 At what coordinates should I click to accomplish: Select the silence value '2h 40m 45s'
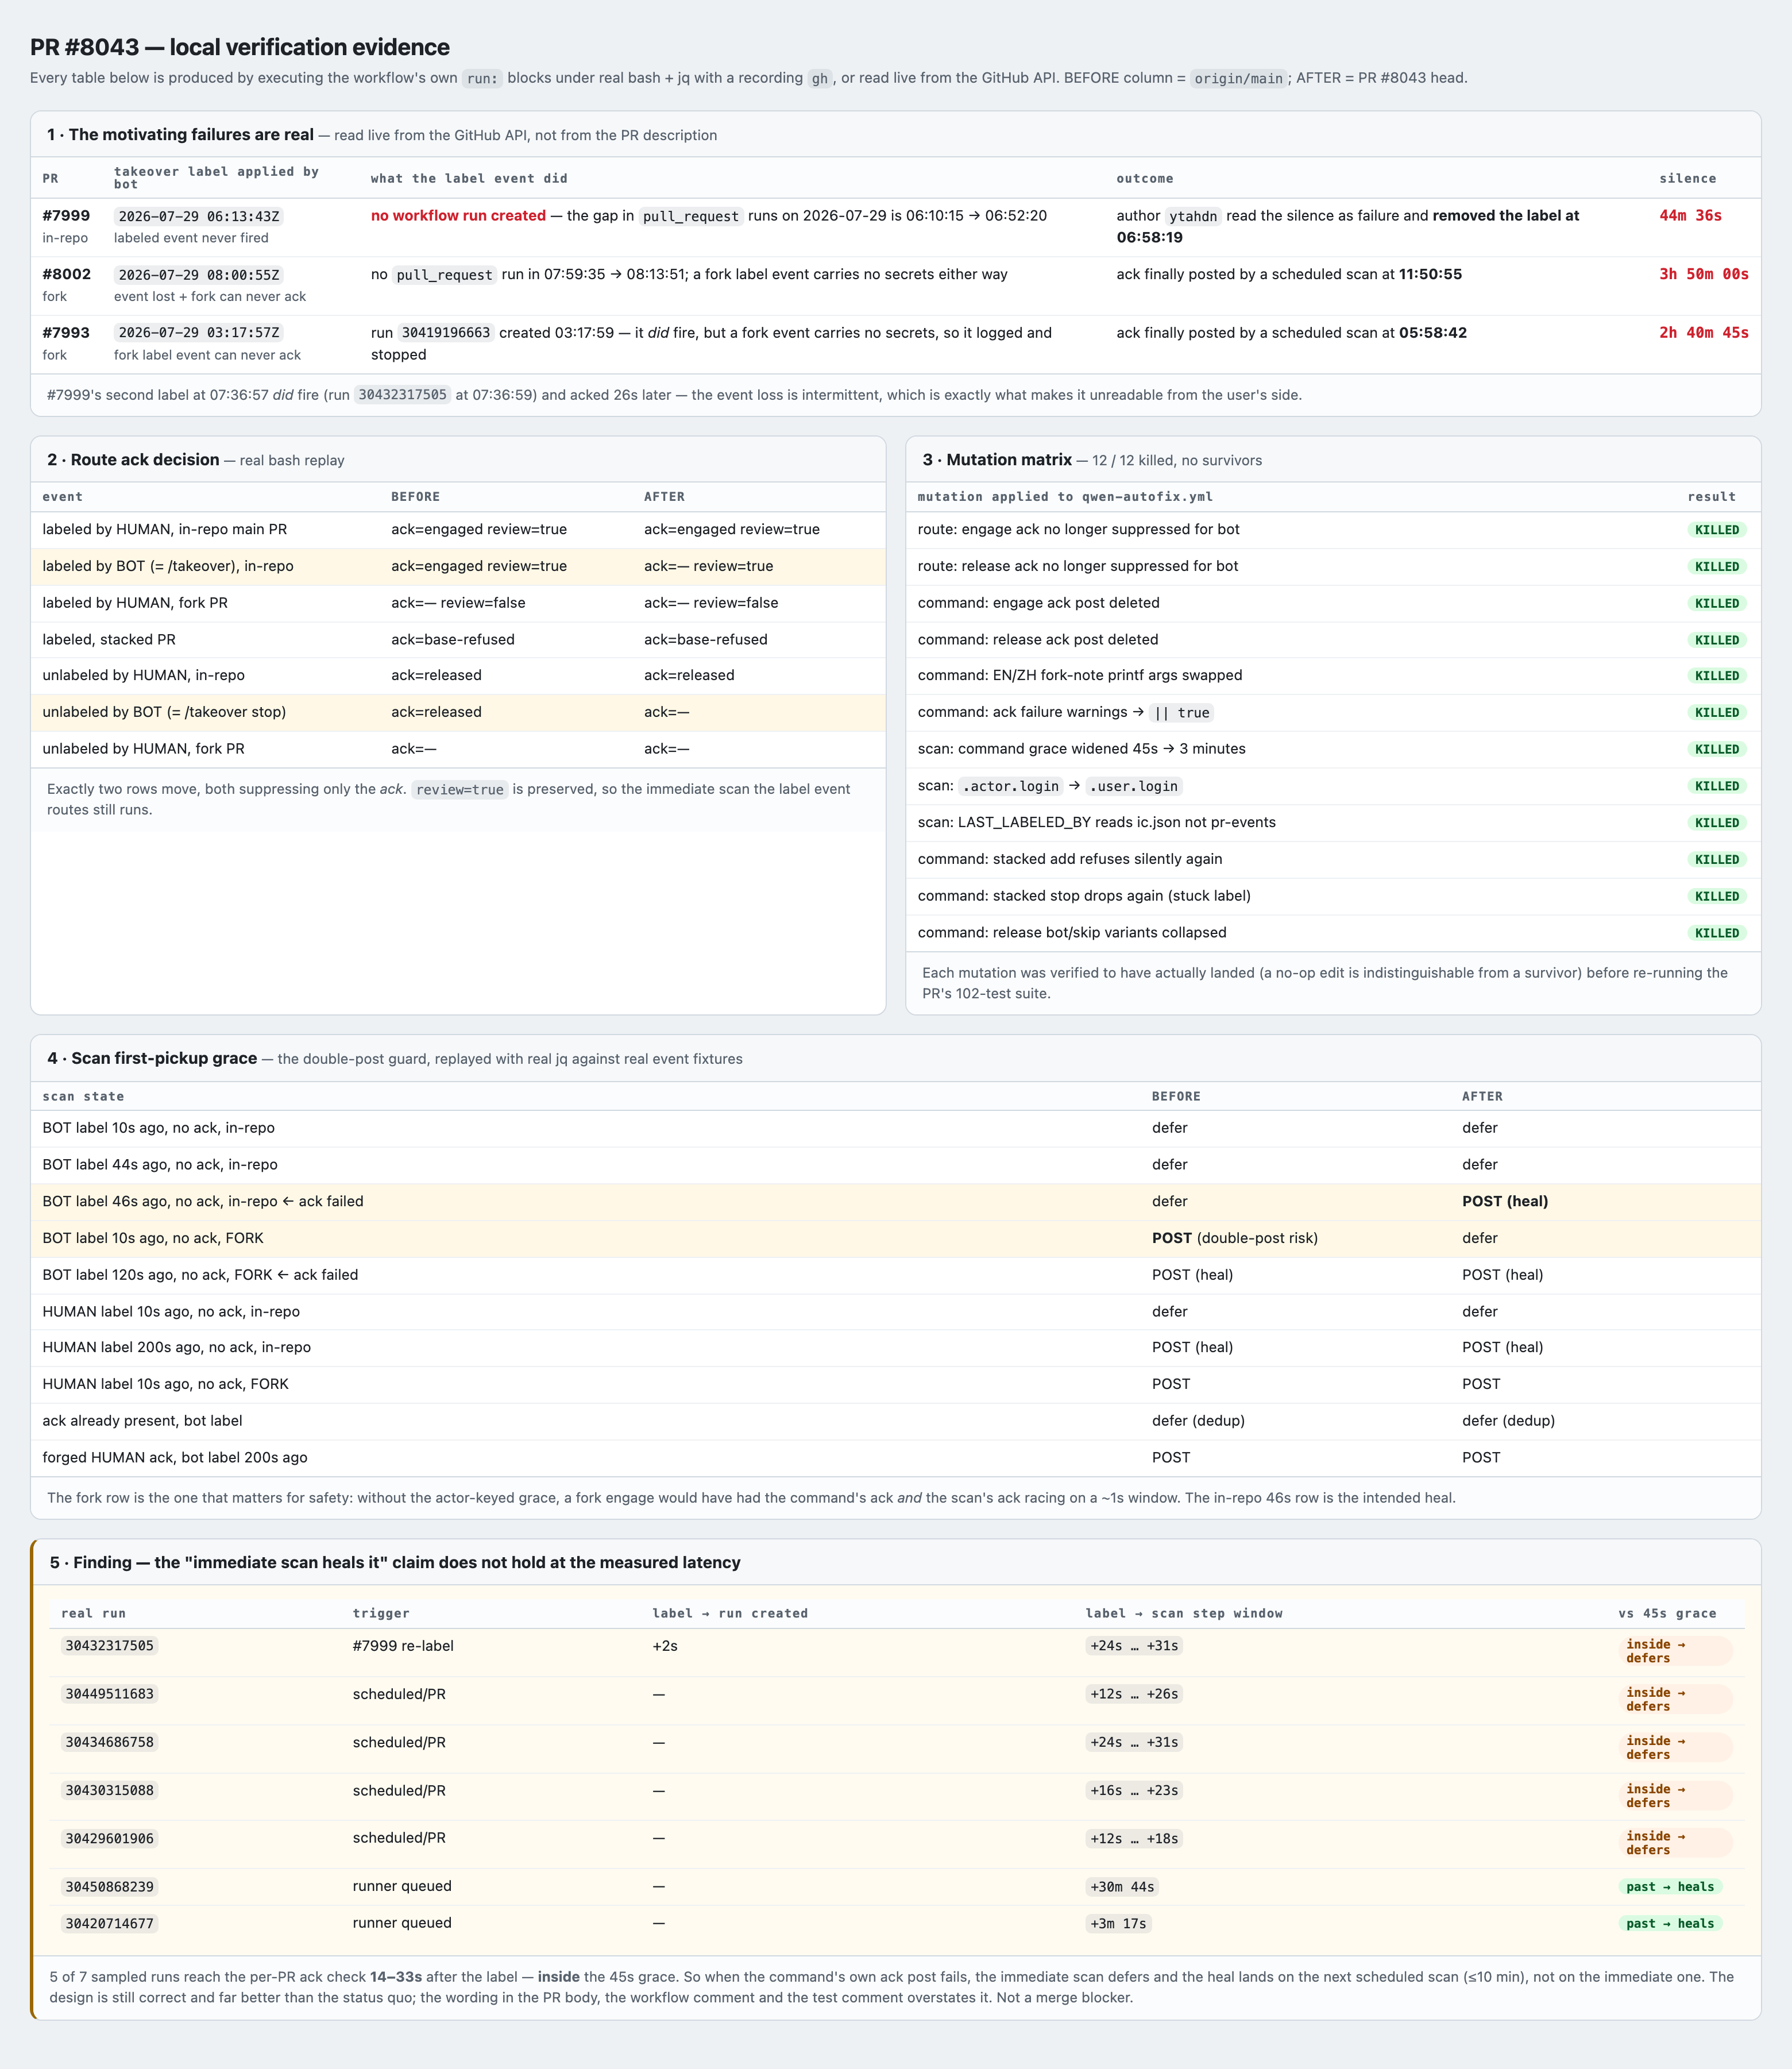pos(1704,332)
